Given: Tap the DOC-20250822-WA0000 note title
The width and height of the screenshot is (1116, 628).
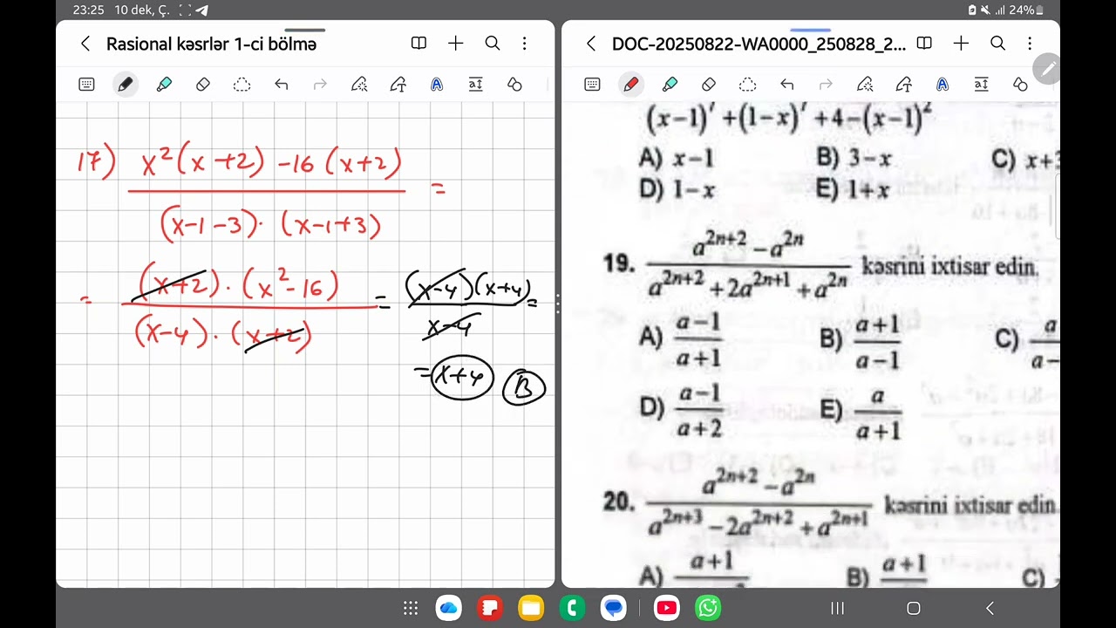Looking at the screenshot, I should click(x=759, y=44).
